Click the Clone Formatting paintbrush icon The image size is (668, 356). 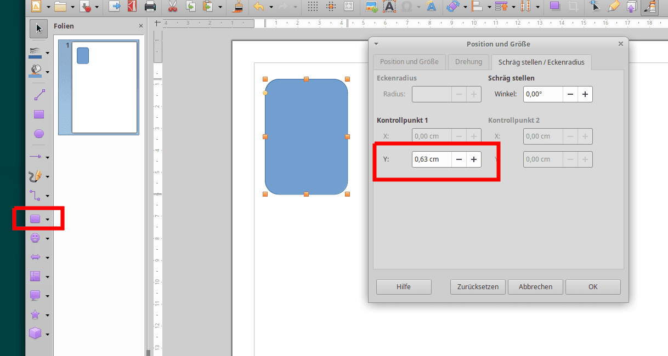click(238, 7)
